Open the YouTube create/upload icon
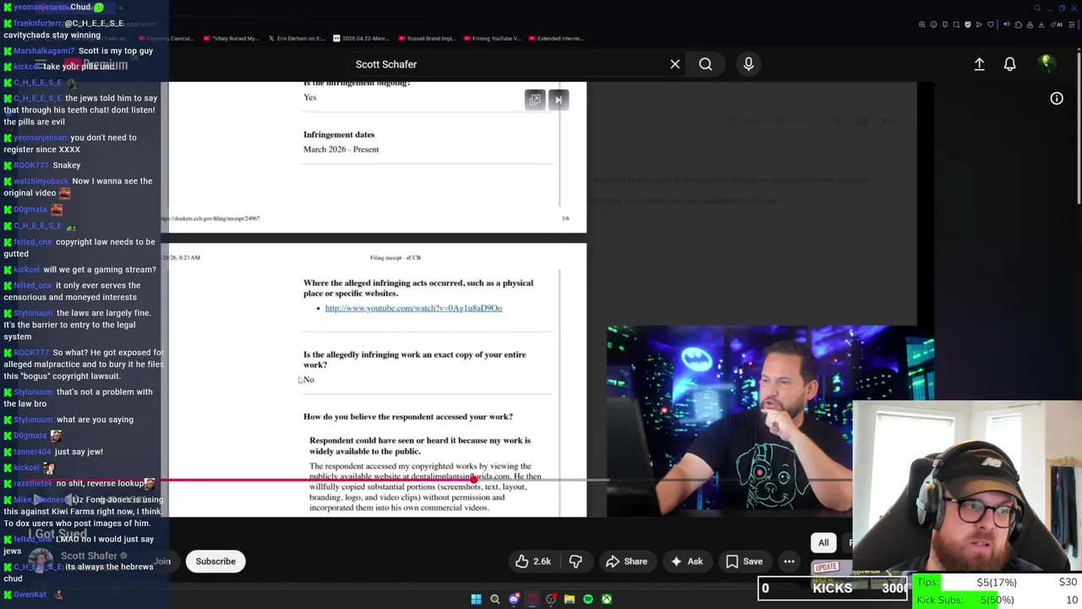The width and height of the screenshot is (1082, 609). 979,64
